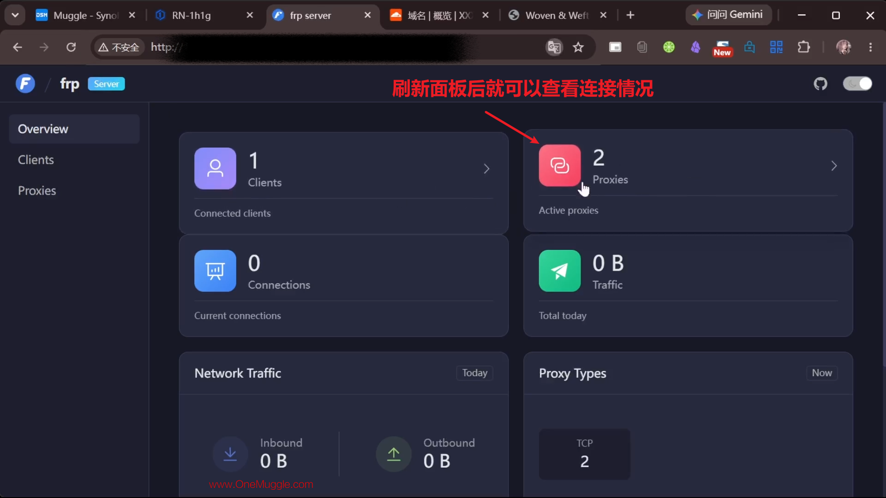Bookmark this page with the star
The image size is (886, 498).
pyautogui.click(x=578, y=47)
